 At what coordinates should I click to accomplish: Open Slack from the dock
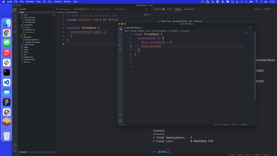pyautogui.click(x=7, y=63)
